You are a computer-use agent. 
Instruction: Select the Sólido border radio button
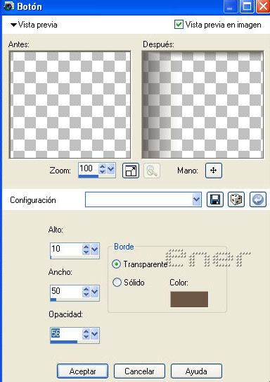(117, 283)
